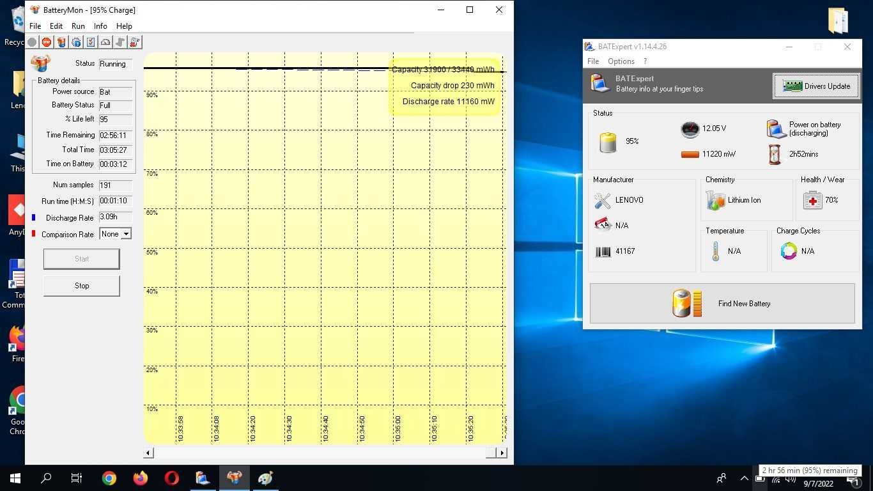Open BATExpert Options menu

point(621,61)
